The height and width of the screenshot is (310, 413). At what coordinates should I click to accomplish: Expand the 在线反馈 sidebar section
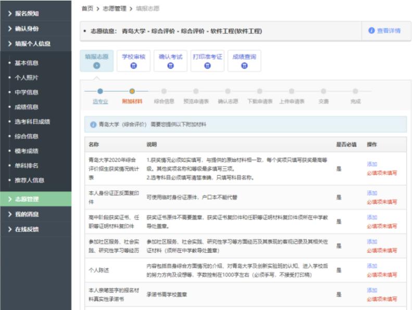click(35, 229)
